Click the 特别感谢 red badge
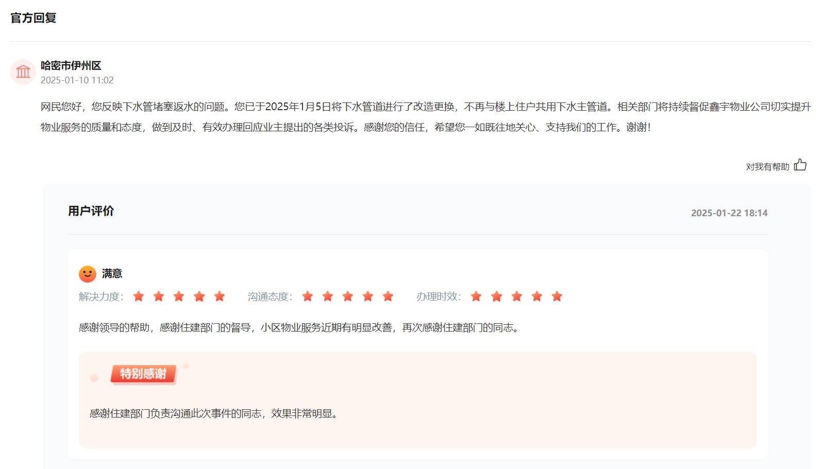Screen dimensions: 826x469 pyautogui.click(x=143, y=374)
